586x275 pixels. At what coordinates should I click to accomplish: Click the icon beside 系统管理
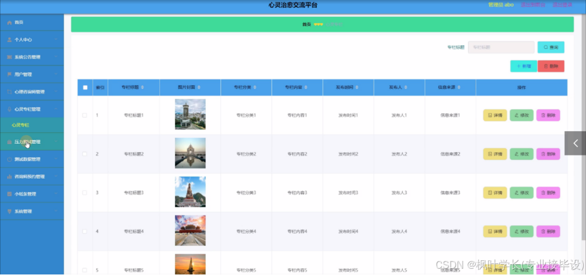coord(10,211)
